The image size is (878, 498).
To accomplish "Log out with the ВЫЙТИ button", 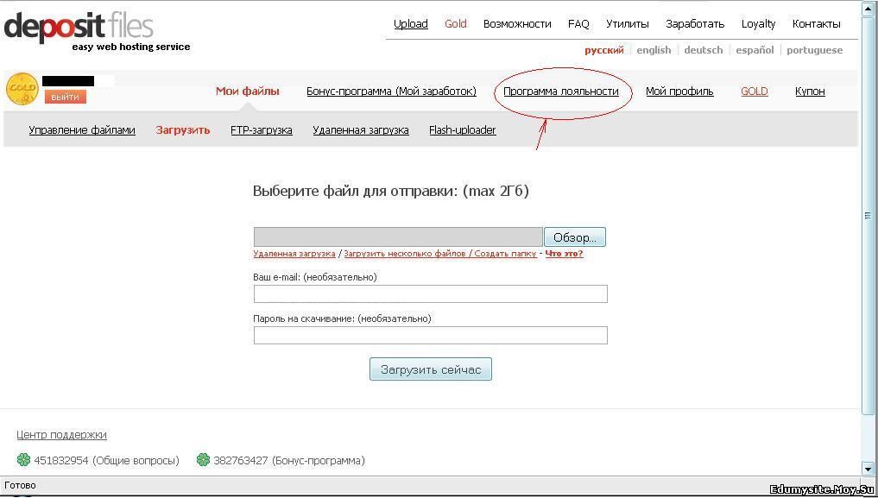I will pos(66,98).
